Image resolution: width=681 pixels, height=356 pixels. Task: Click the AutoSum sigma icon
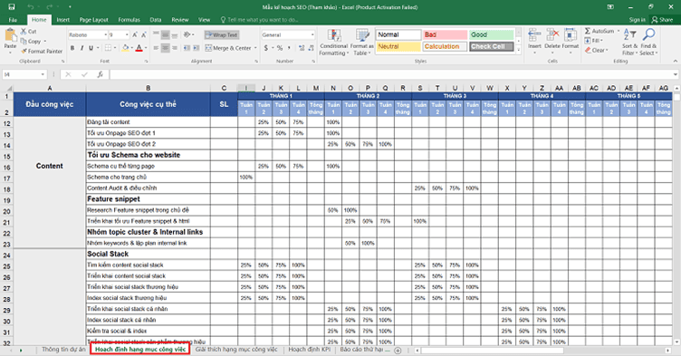[587, 32]
